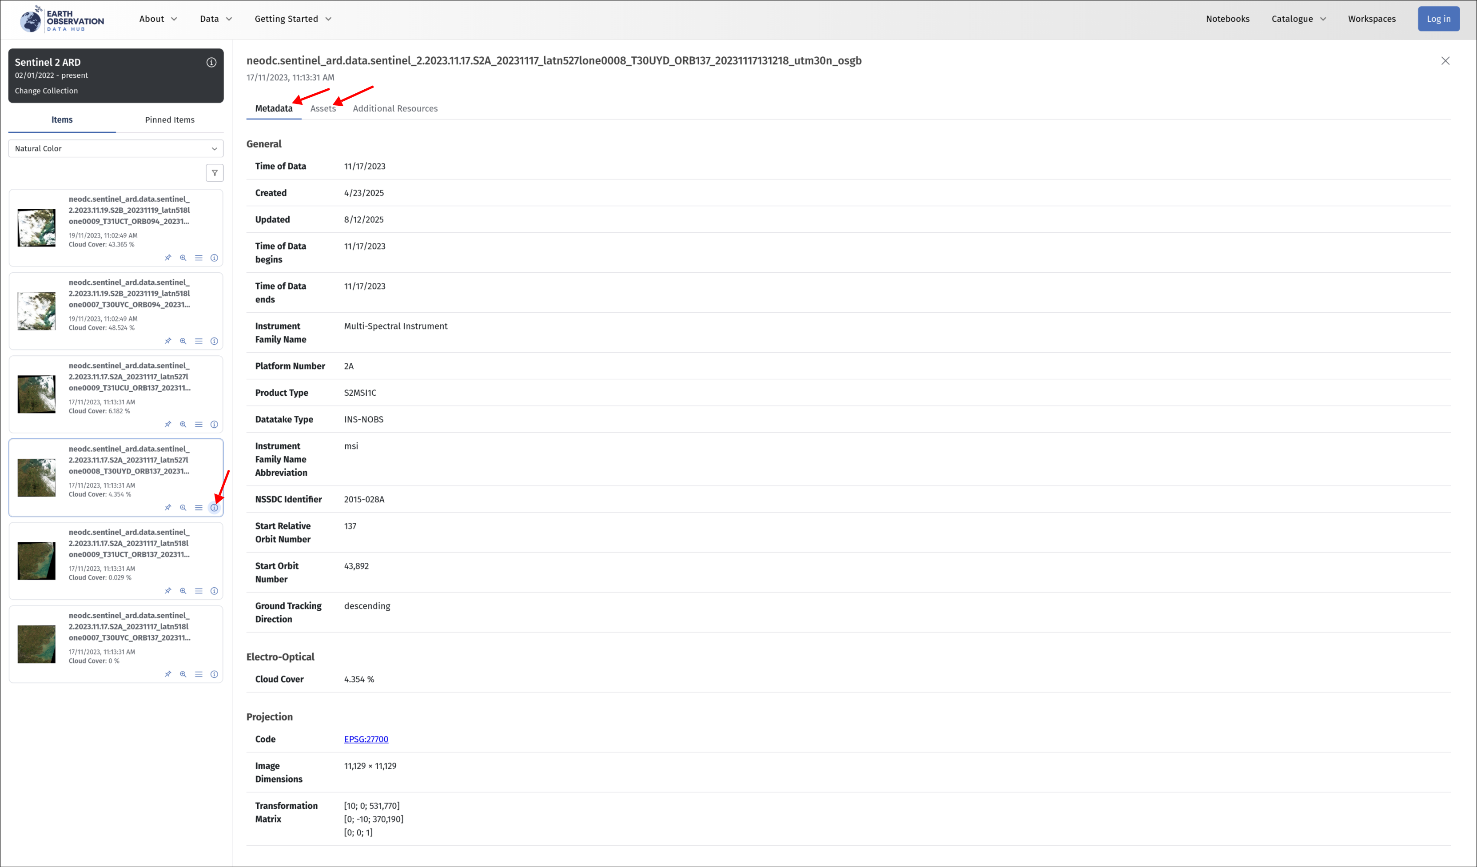Zoom to the selected 4.354% cloud cover item

[183, 507]
